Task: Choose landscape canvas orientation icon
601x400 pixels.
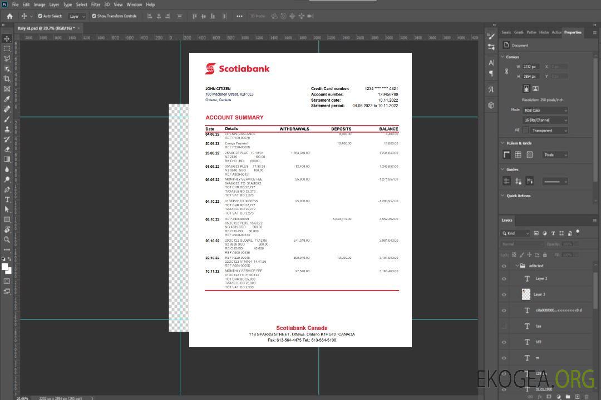Action: tap(535, 88)
